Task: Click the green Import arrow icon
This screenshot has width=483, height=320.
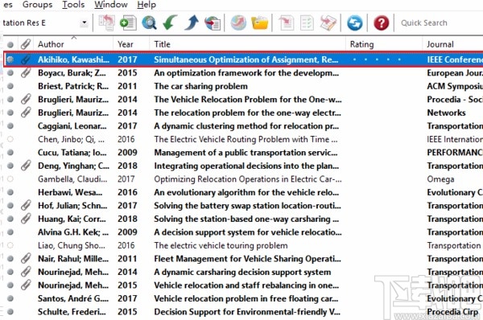Action: click(x=170, y=23)
